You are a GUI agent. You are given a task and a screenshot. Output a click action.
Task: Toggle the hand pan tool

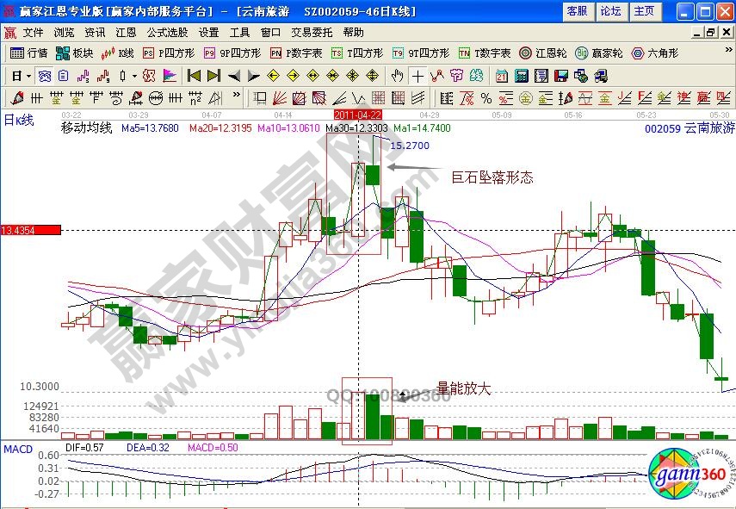click(397, 76)
